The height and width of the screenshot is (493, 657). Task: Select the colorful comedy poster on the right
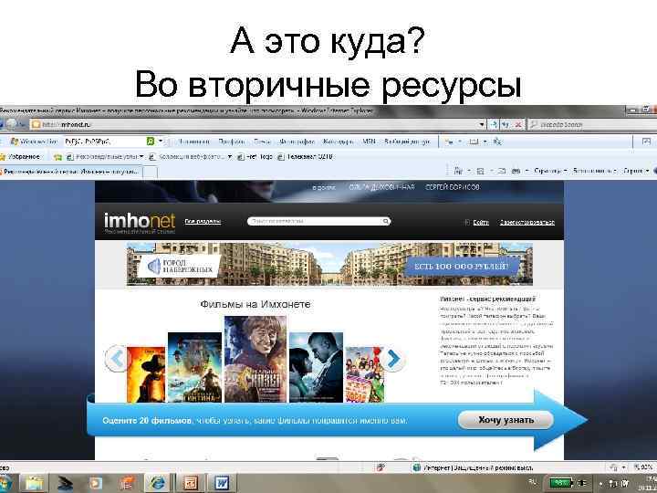(364, 374)
